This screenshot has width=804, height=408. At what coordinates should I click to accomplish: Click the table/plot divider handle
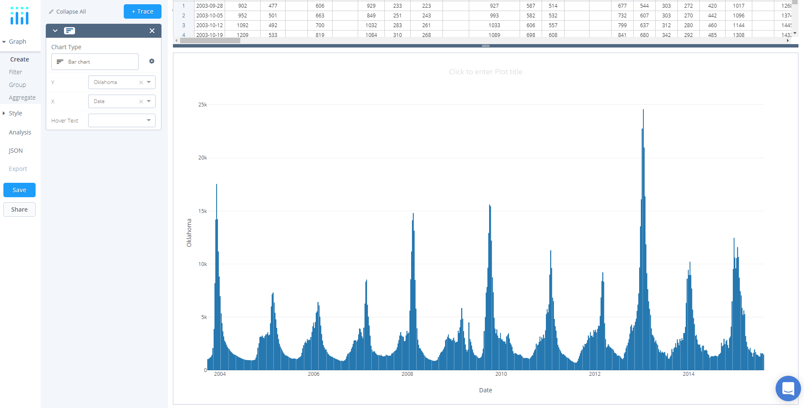click(x=486, y=46)
